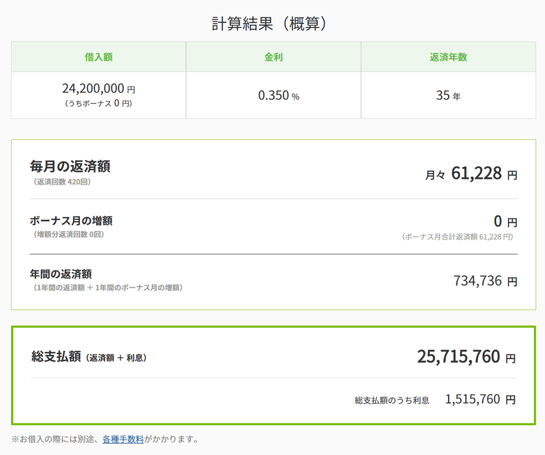
Task: Click the 年間の返済額 label
Action: tap(61, 274)
